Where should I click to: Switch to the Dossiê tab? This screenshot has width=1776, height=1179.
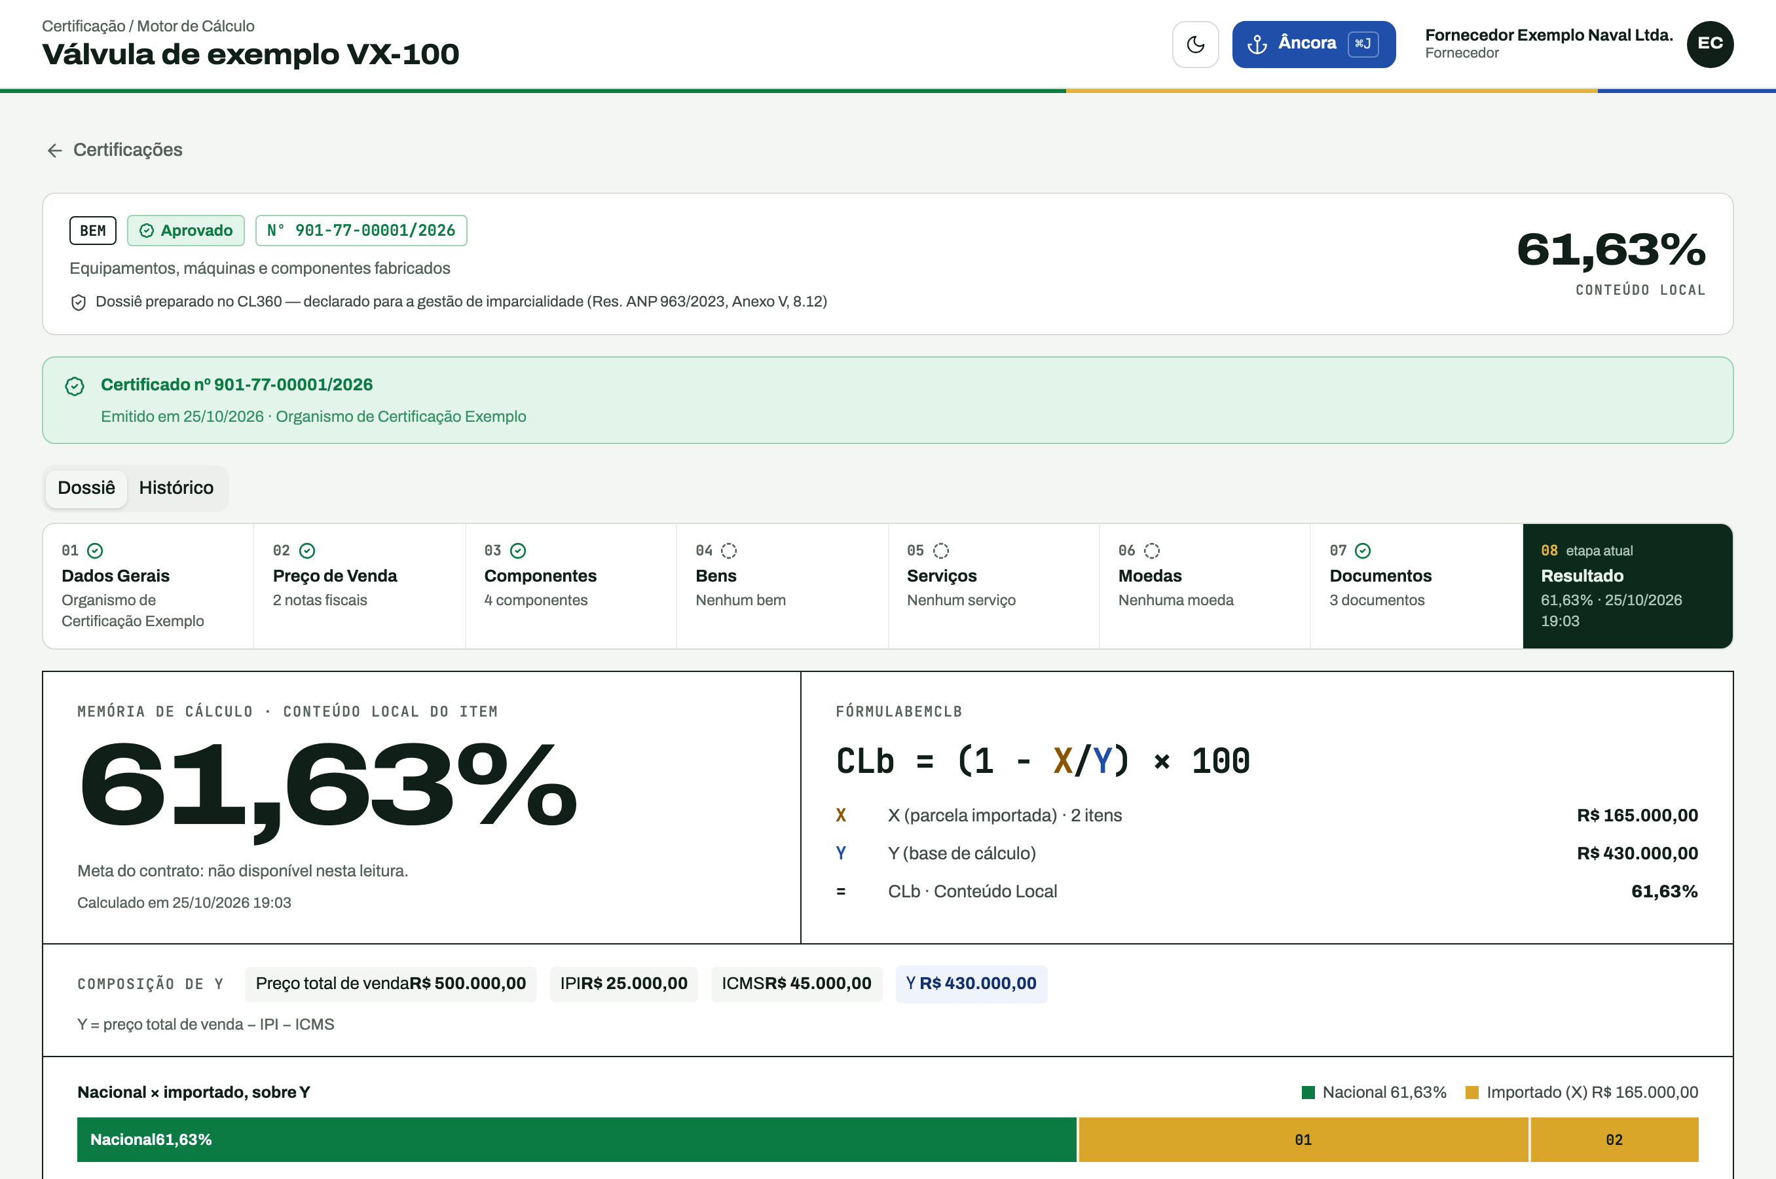pos(86,488)
